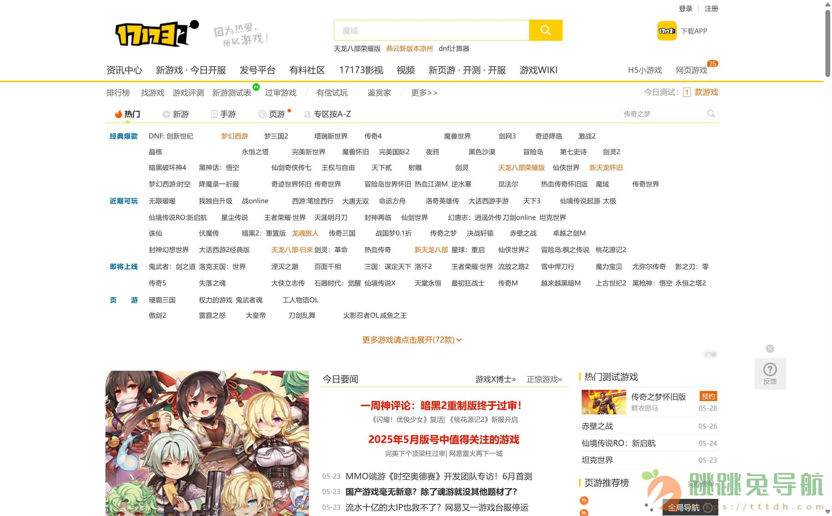This screenshot has width=832, height=516.
Task: Open game 鬼武者：剑之道
Action: point(172,267)
